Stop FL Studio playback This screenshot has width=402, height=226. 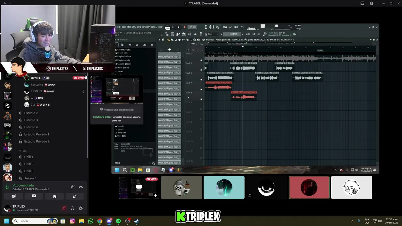click(178, 27)
